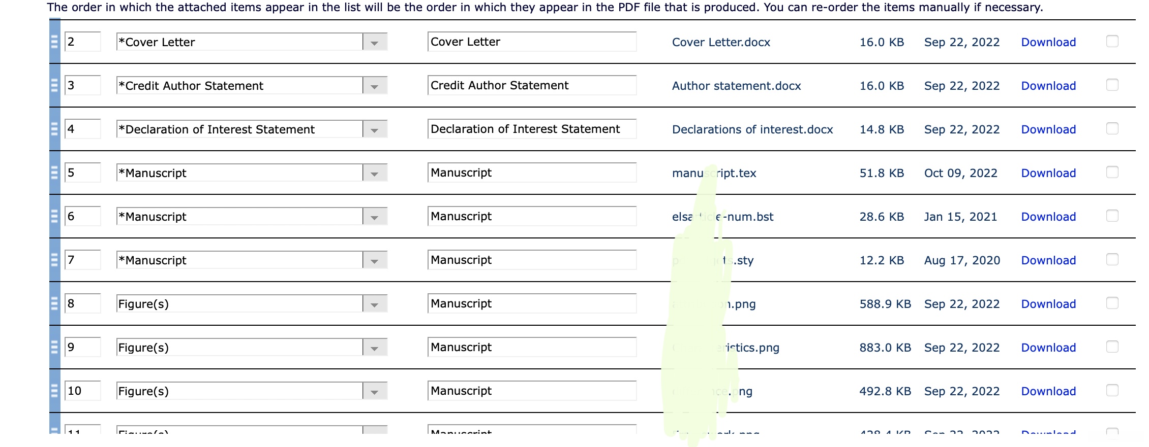Open item 8 Figure(s) type dropdown

click(x=374, y=304)
